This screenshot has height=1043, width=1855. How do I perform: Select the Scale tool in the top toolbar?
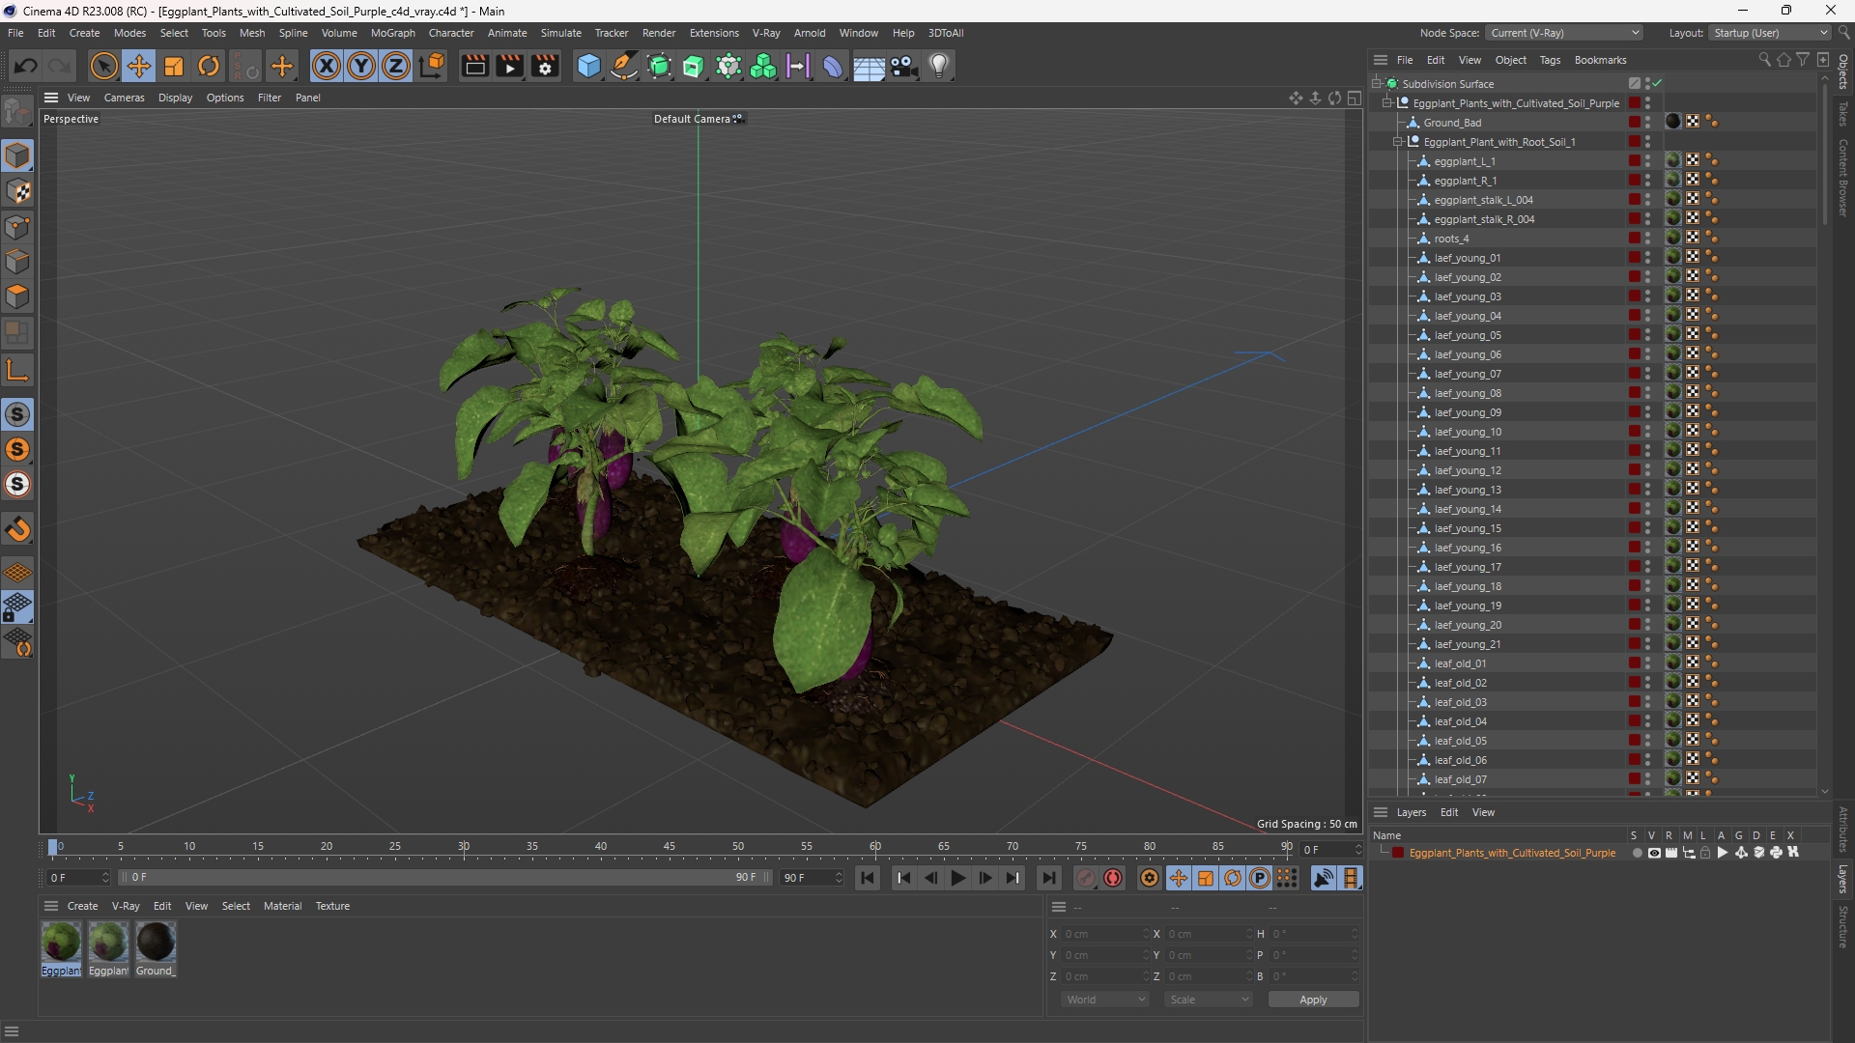point(174,66)
